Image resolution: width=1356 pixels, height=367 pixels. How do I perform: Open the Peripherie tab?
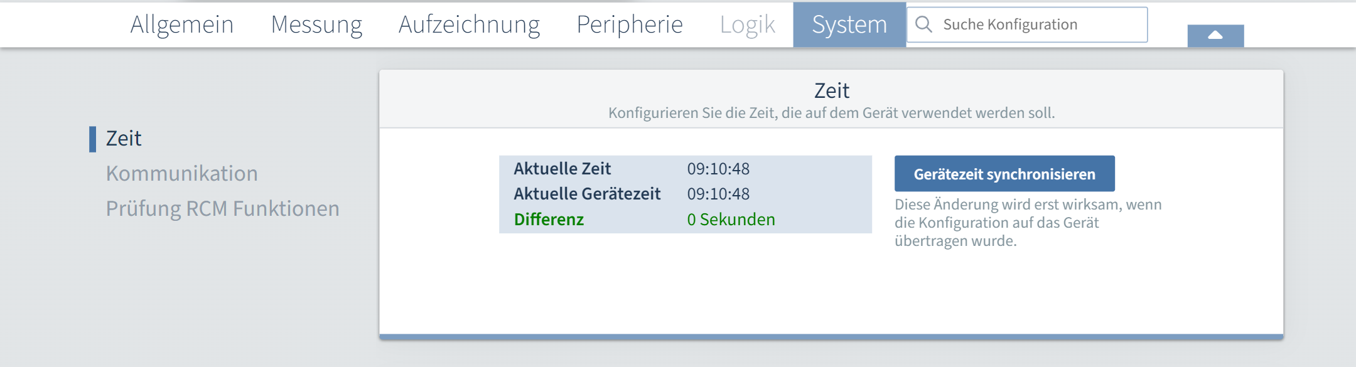point(630,24)
